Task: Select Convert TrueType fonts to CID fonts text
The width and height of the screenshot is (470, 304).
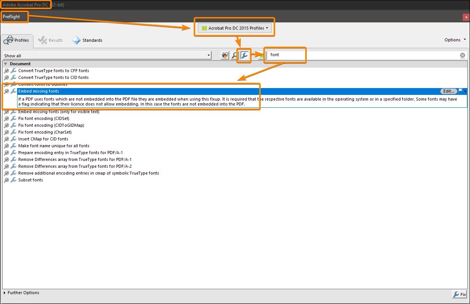Action: coord(53,77)
